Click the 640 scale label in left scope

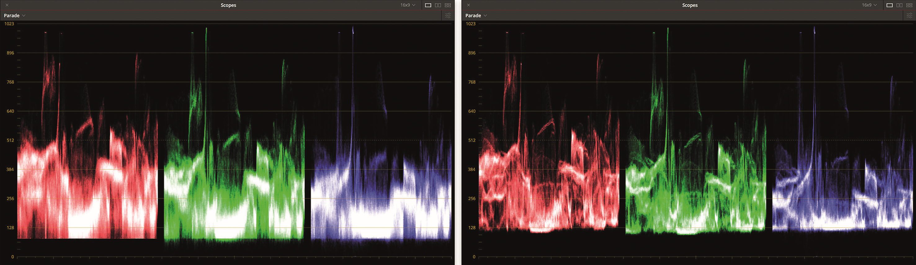click(x=10, y=111)
